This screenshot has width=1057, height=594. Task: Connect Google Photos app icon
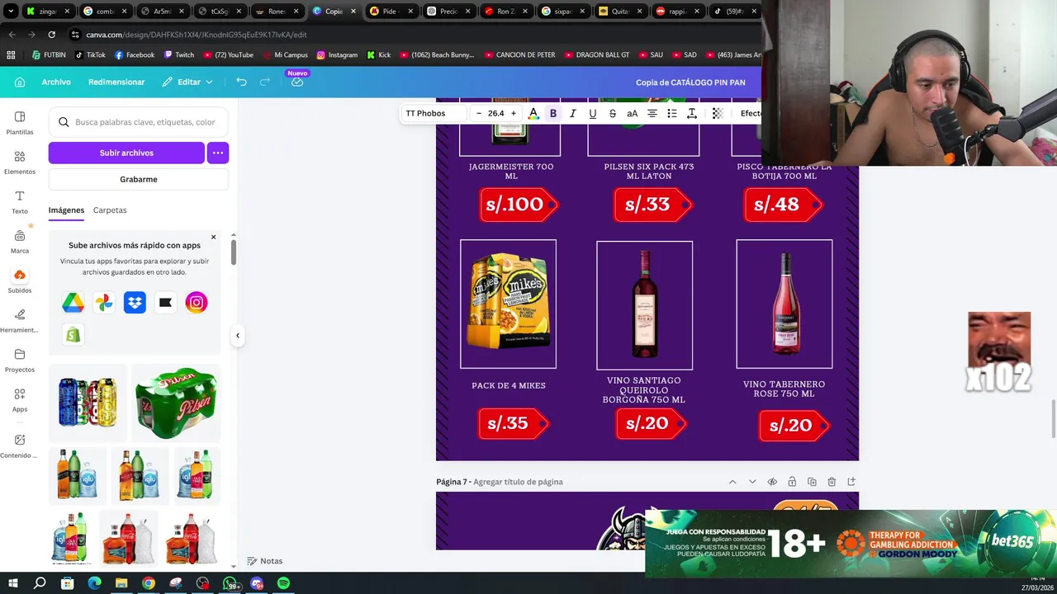pos(104,303)
